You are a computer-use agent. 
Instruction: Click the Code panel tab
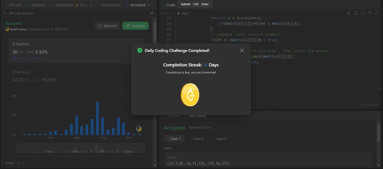pyautogui.click(x=168, y=5)
